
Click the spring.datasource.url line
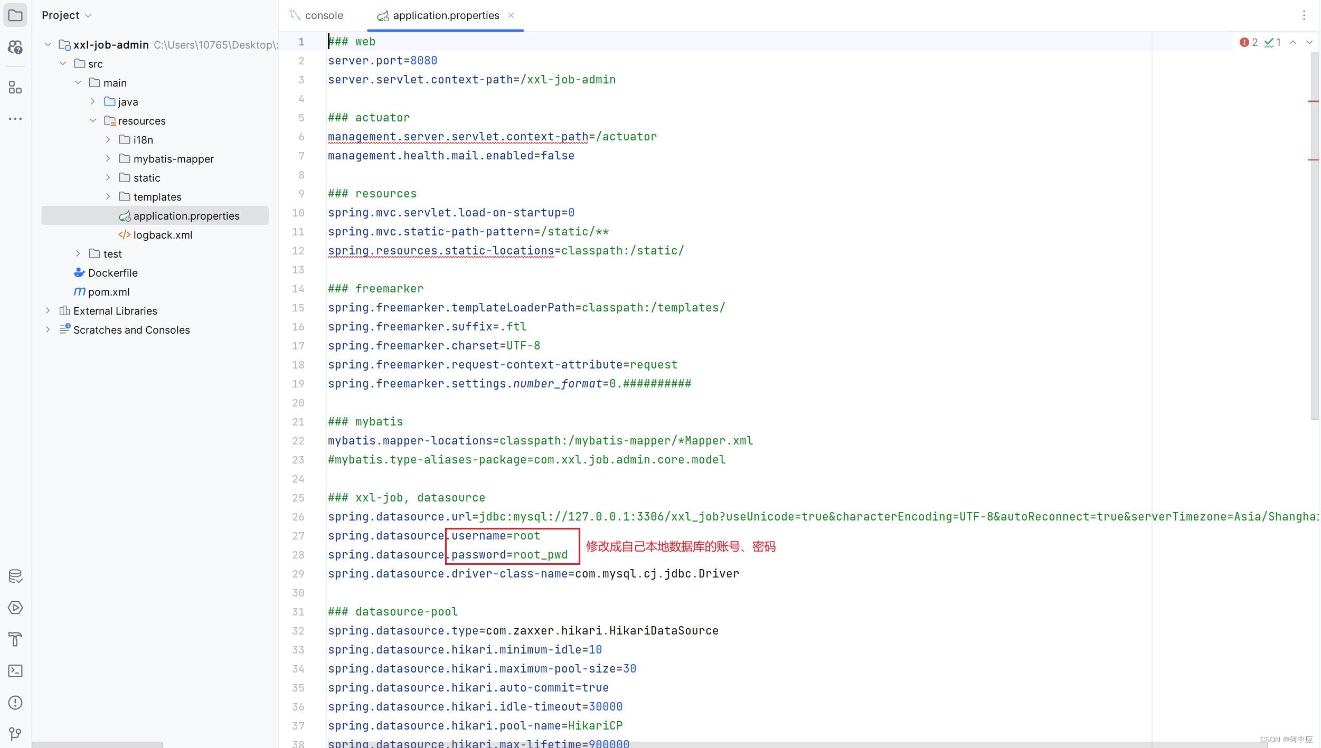pyautogui.click(x=823, y=517)
